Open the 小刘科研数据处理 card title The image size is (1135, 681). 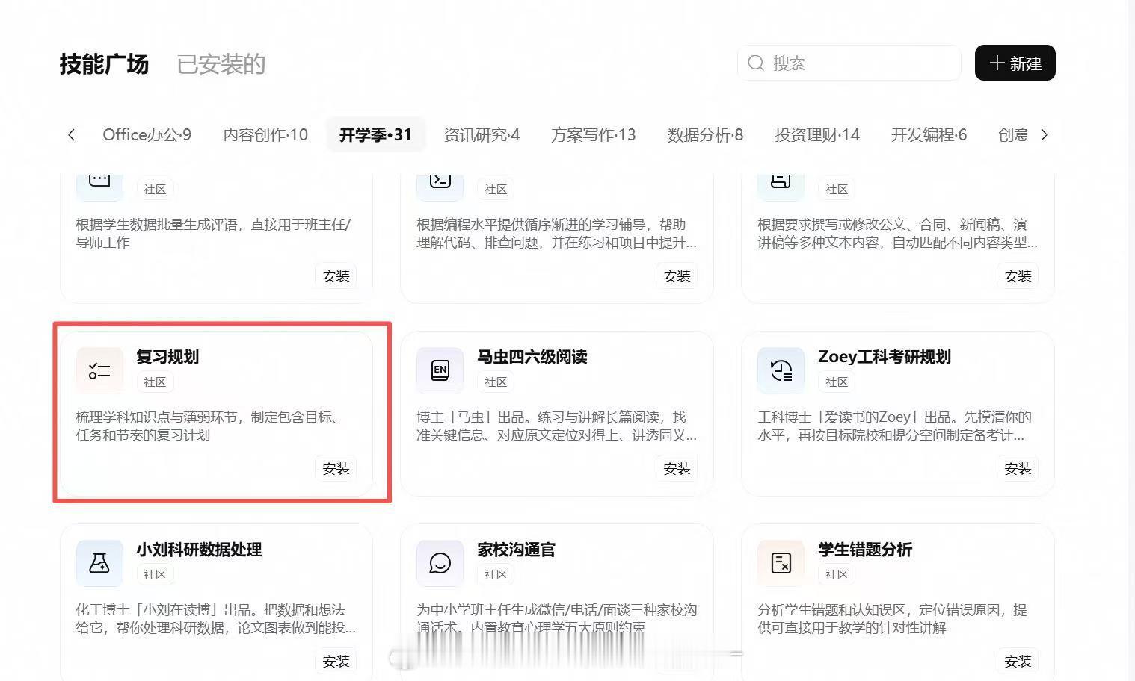[199, 550]
